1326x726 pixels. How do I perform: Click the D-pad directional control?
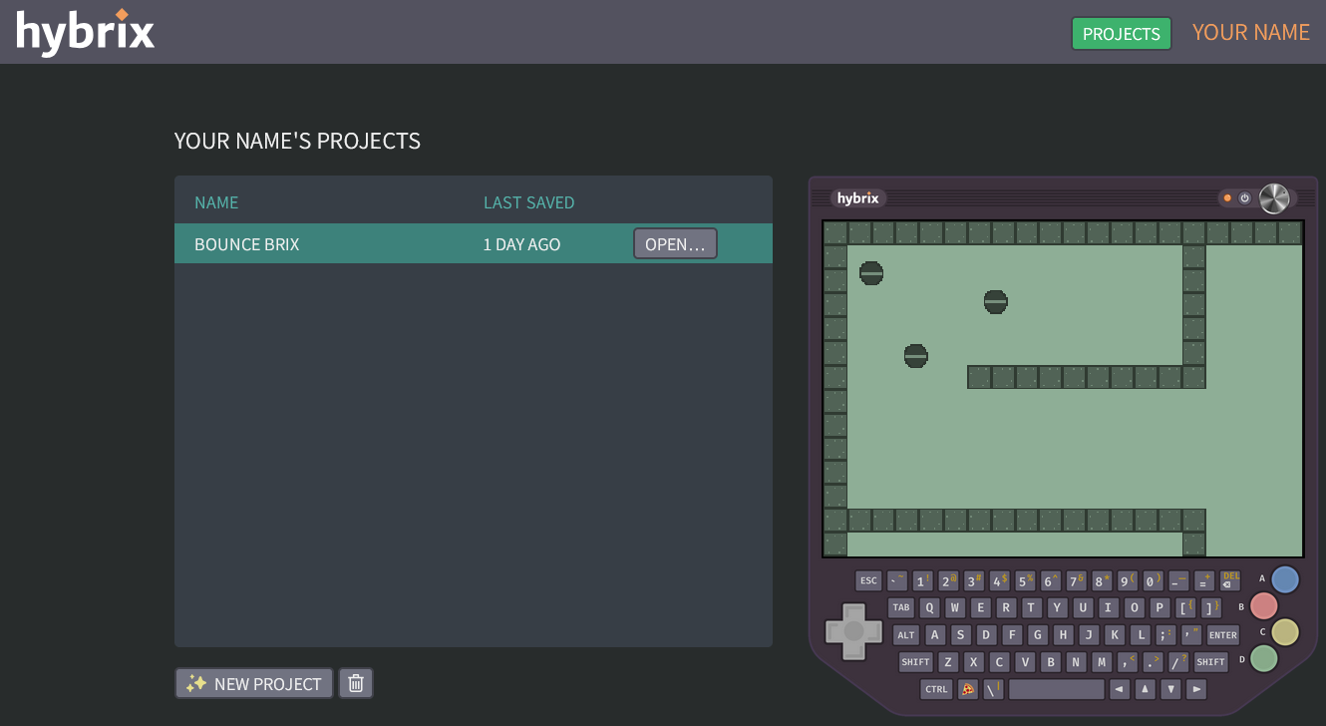[853, 631]
